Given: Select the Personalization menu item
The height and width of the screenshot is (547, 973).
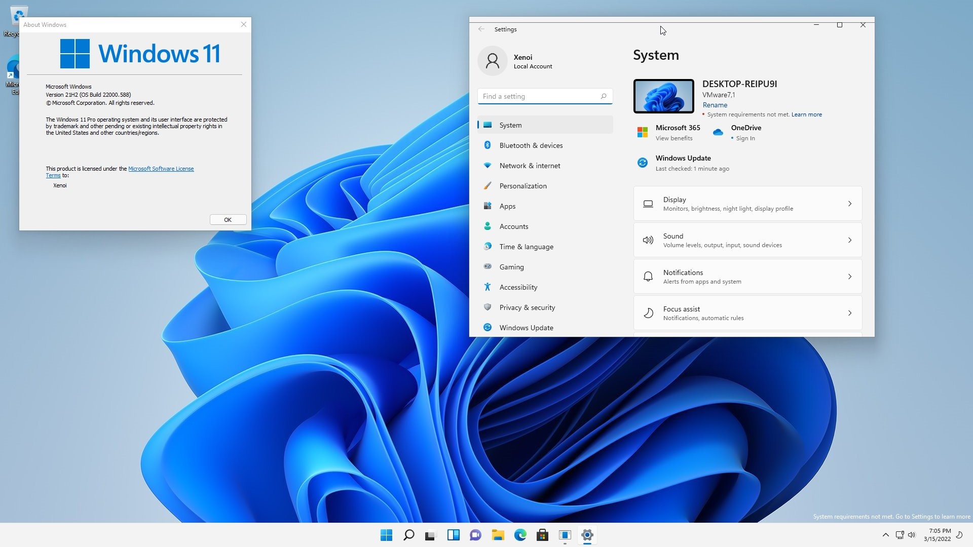Looking at the screenshot, I should pos(523,186).
